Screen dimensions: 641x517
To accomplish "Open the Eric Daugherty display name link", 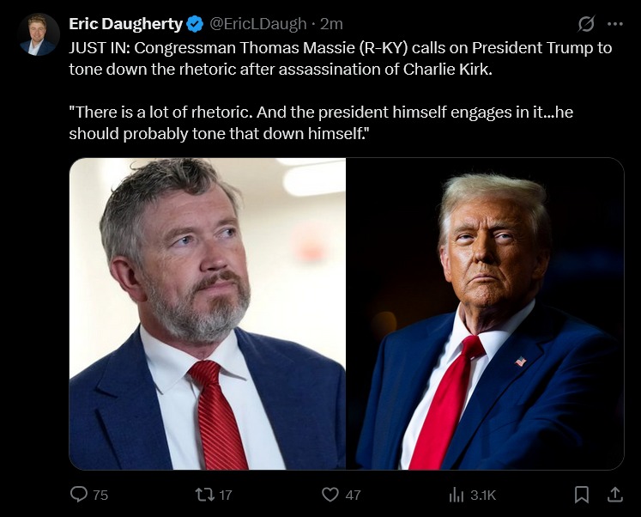I will point(126,24).
